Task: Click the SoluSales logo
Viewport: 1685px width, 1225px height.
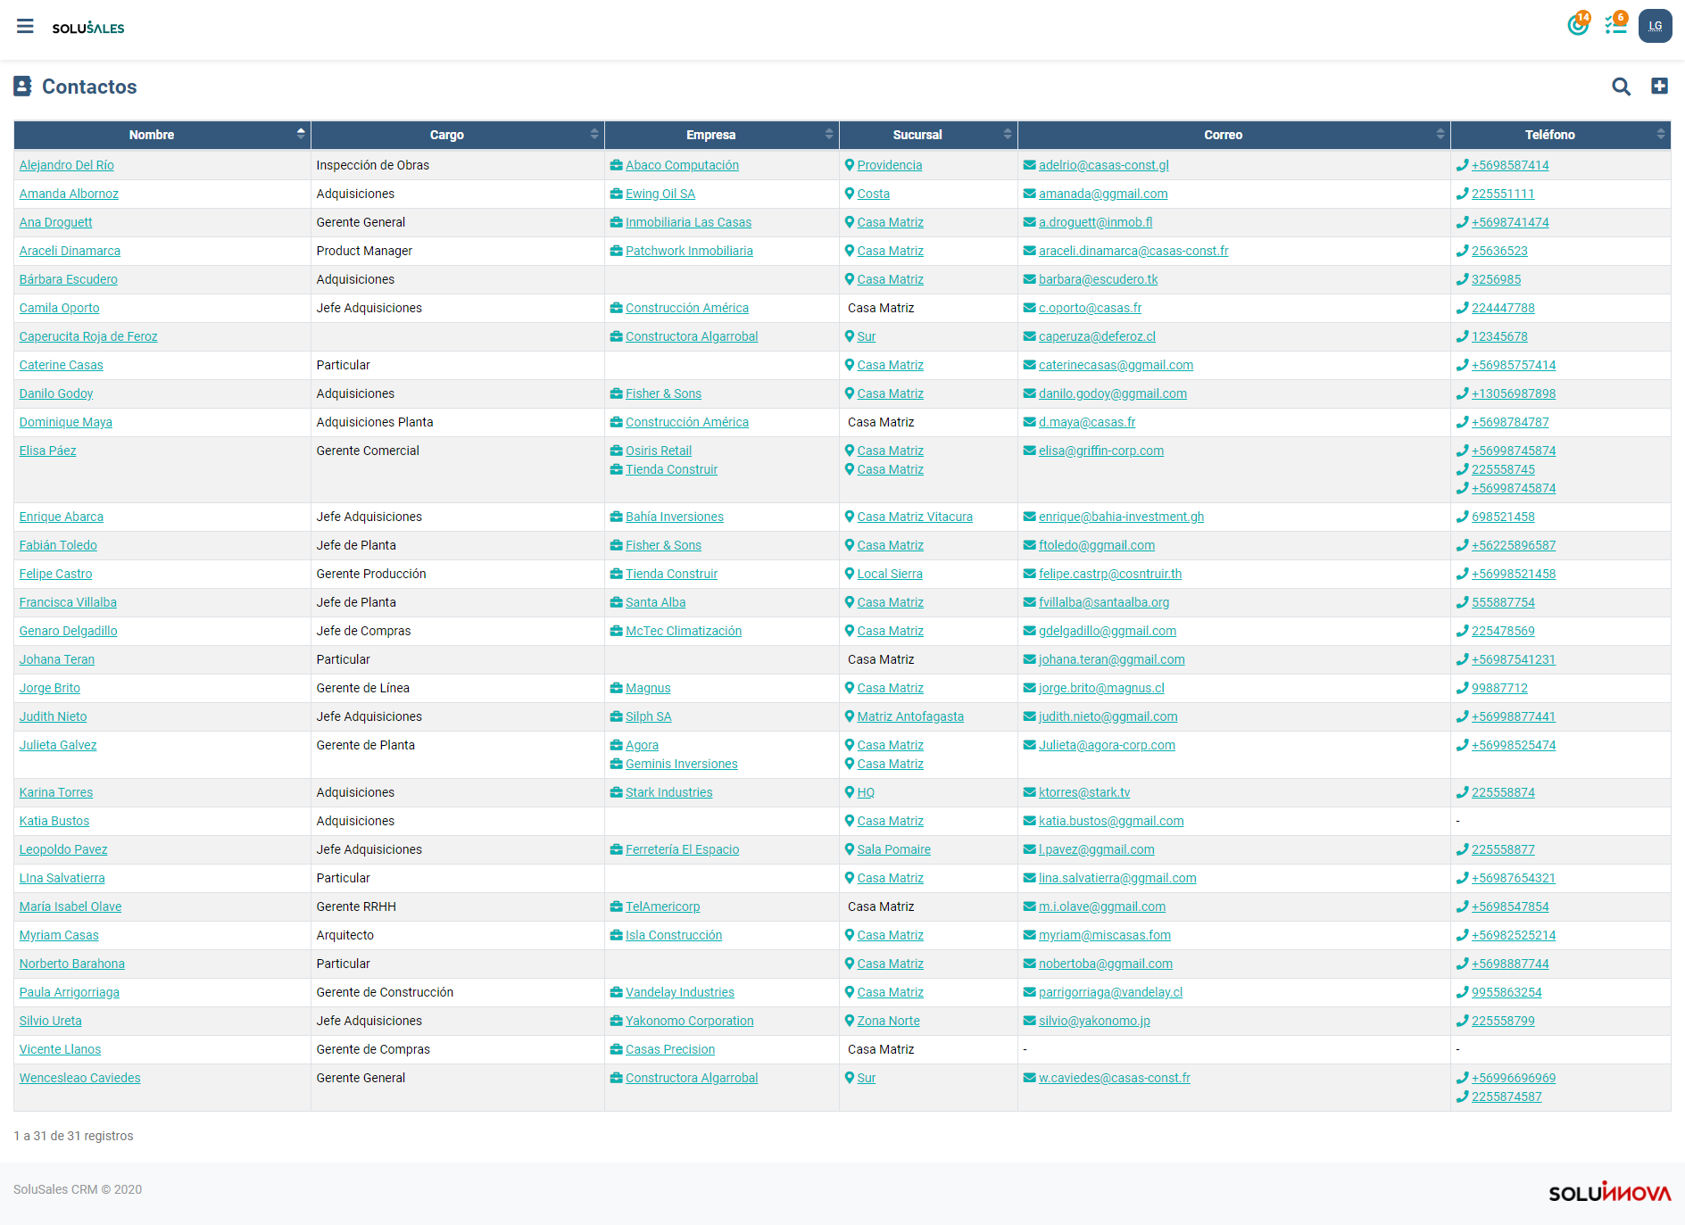Action: click(88, 28)
